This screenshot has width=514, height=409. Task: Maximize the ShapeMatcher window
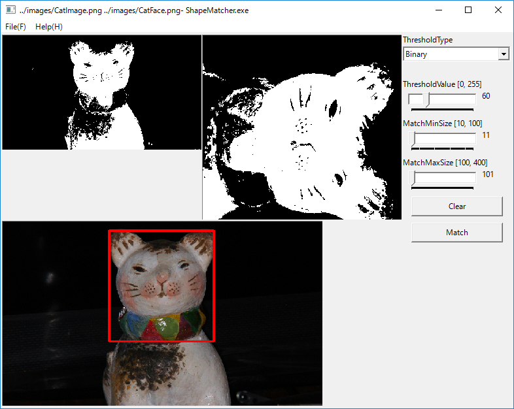pos(468,10)
